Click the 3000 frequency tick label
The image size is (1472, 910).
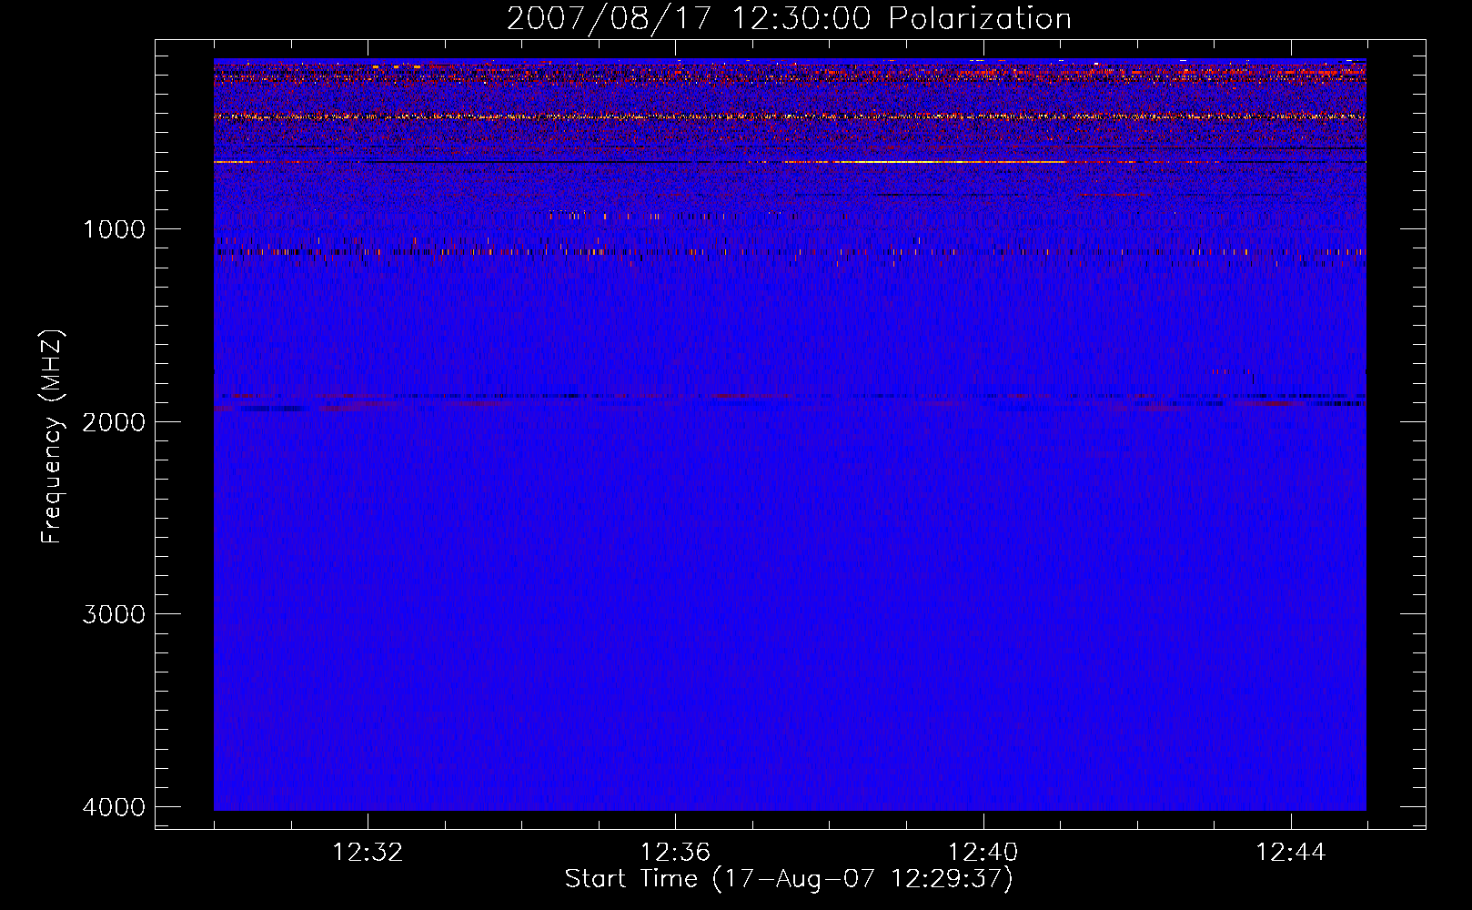click(114, 614)
